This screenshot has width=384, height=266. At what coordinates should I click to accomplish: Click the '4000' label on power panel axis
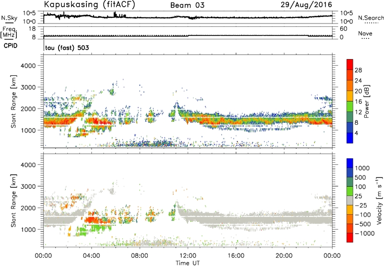pyautogui.click(x=28, y=66)
